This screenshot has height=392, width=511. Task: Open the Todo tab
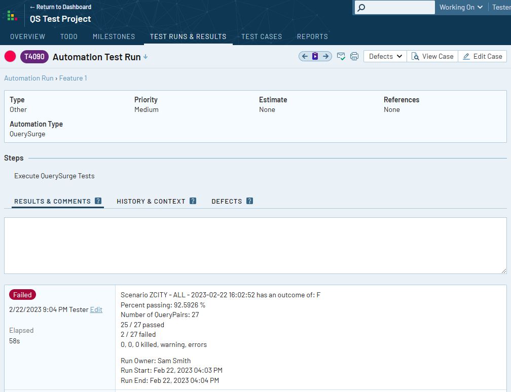pyautogui.click(x=69, y=36)
